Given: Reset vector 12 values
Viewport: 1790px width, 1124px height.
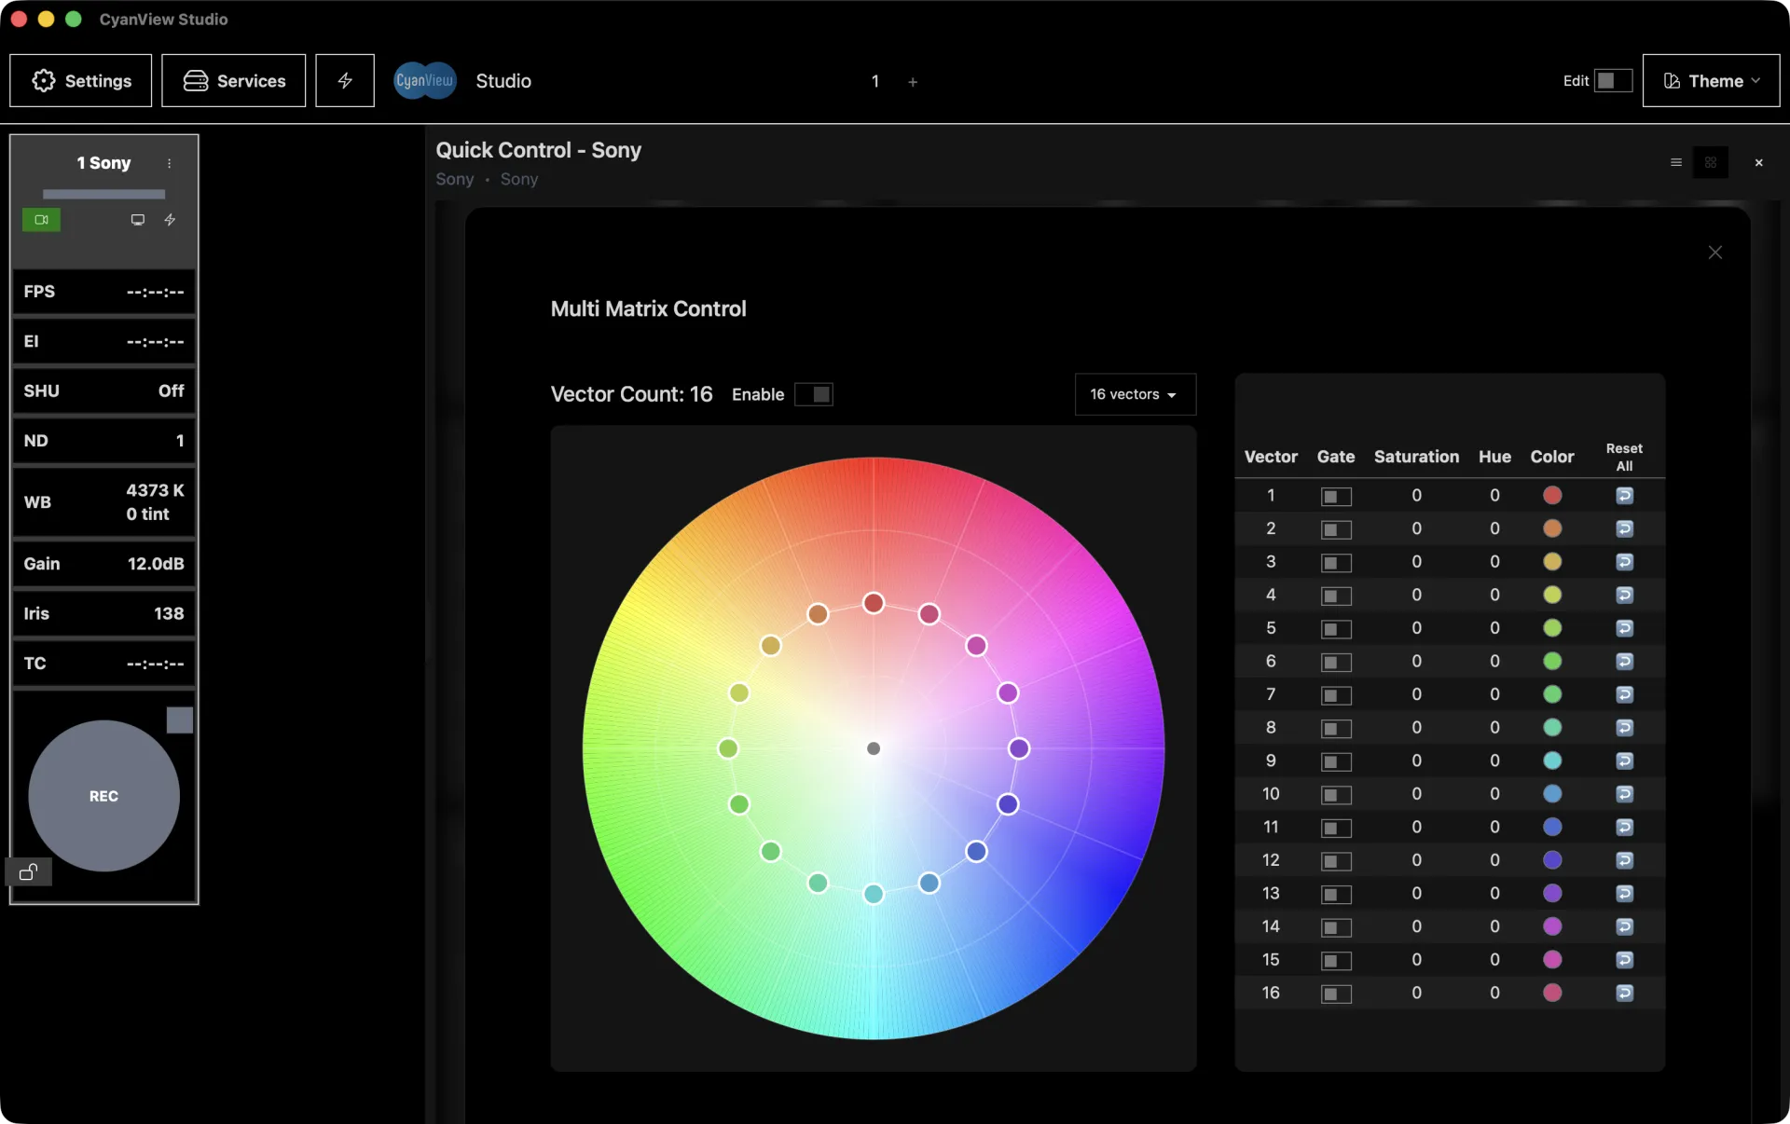Looking at the screenshot, I should pyautogui.click(x=1625, y=860).
